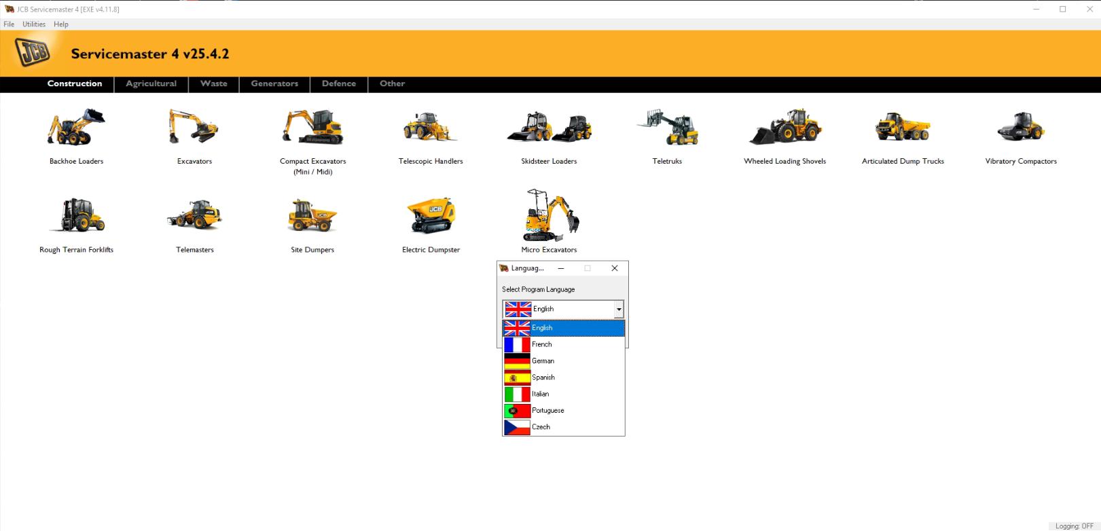1101x531 pixels.
Task: Select the Wheeled Loading Shovels icon
Action: click(x=785, y=128)
